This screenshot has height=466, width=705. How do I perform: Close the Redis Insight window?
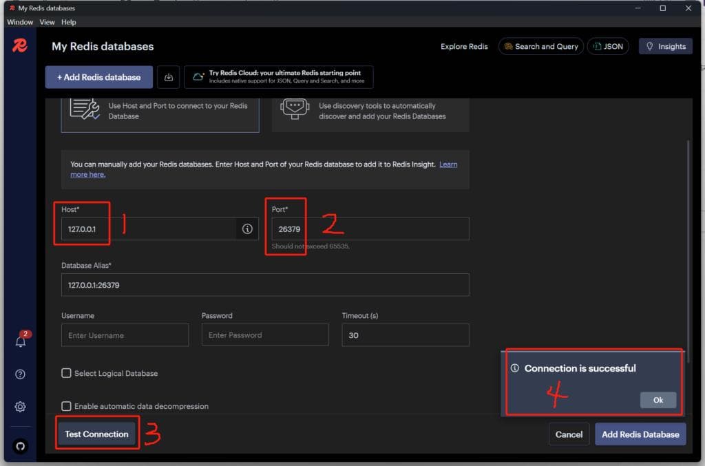(x=688, y=8)
